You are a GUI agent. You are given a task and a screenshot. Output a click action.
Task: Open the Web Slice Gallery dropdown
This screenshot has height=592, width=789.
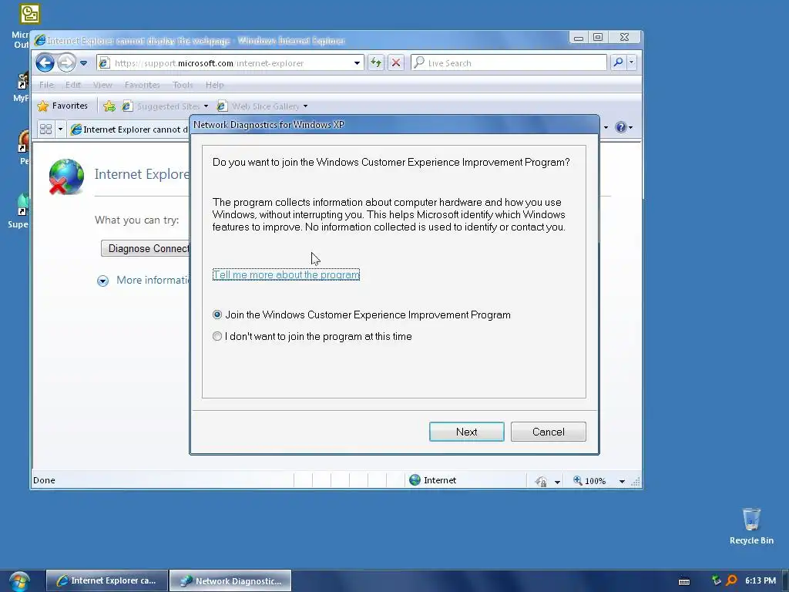[262, 106]
